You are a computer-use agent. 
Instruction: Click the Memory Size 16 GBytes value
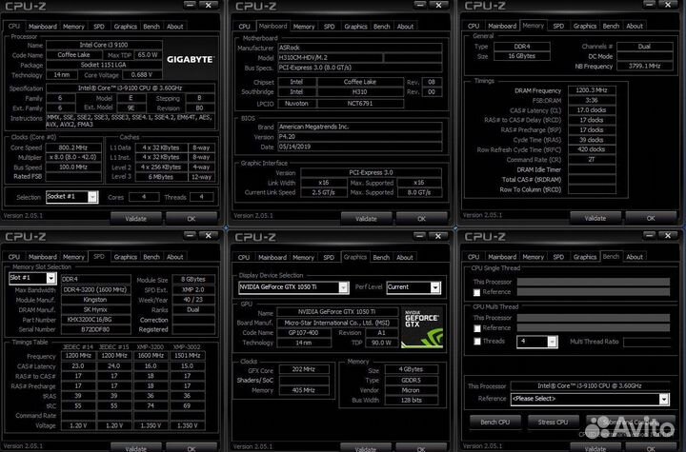pyautogui.click(x=521, y=56)
